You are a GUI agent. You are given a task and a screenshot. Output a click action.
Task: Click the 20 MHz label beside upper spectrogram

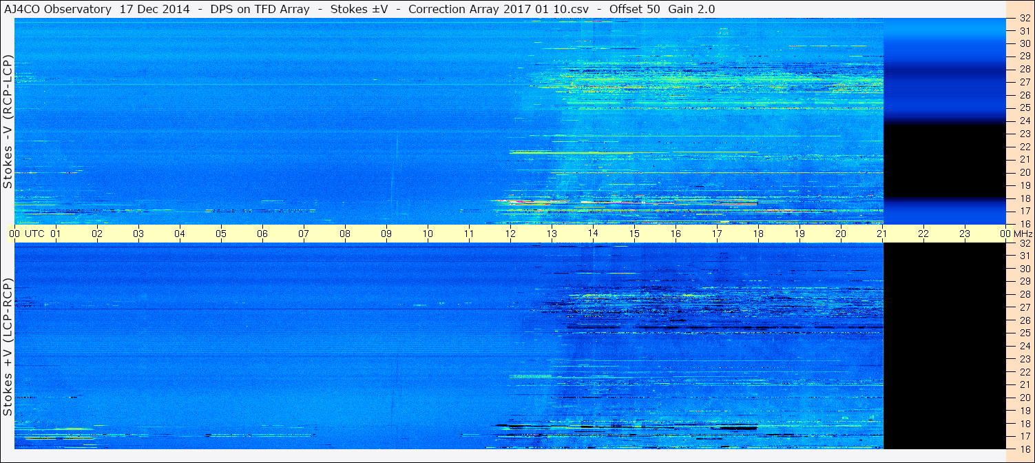pos(1025,172)
